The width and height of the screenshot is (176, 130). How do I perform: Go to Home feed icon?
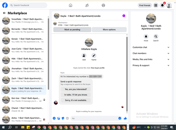pyautogui.click(x=70, y=5)
